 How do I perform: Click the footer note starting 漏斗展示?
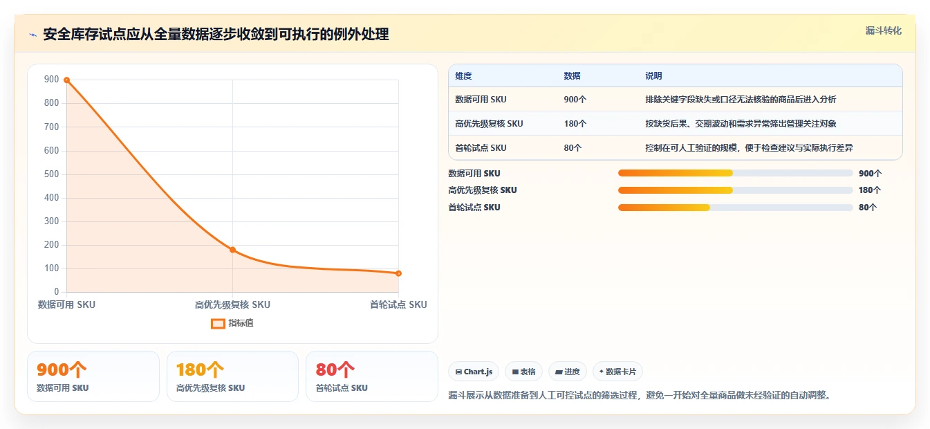pos(640,396)
